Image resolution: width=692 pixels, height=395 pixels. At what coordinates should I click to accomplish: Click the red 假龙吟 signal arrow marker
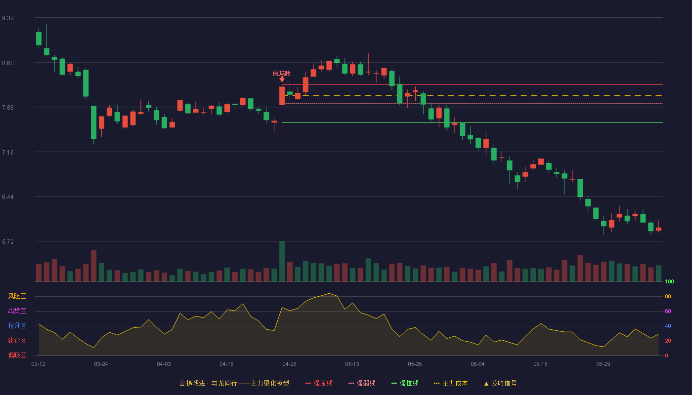click(x=282, y=79)
